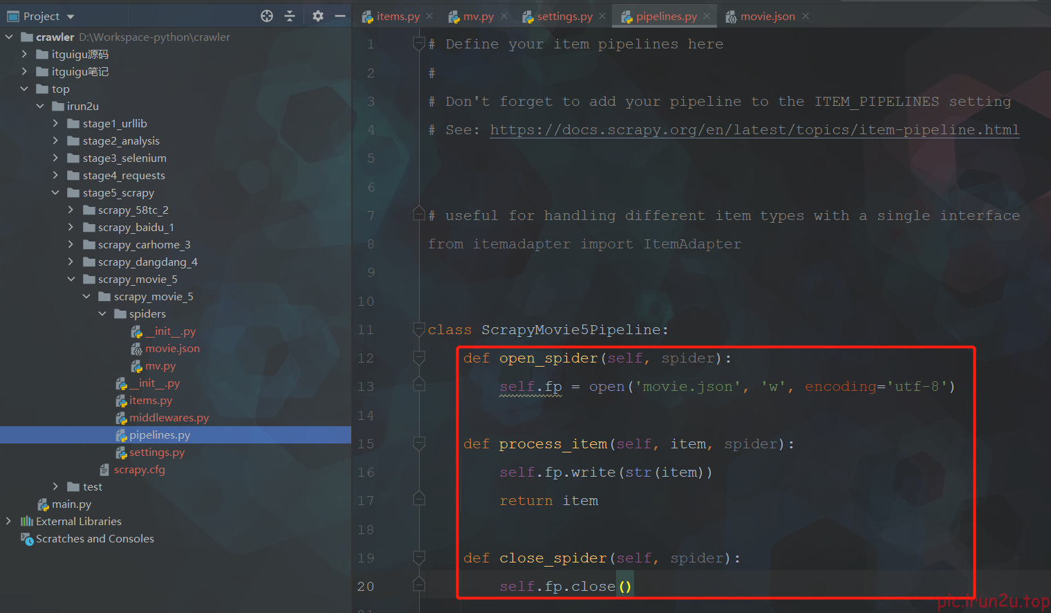Close the items.py tab
This screenshot has width=1051, height=613.
(429, 16)
